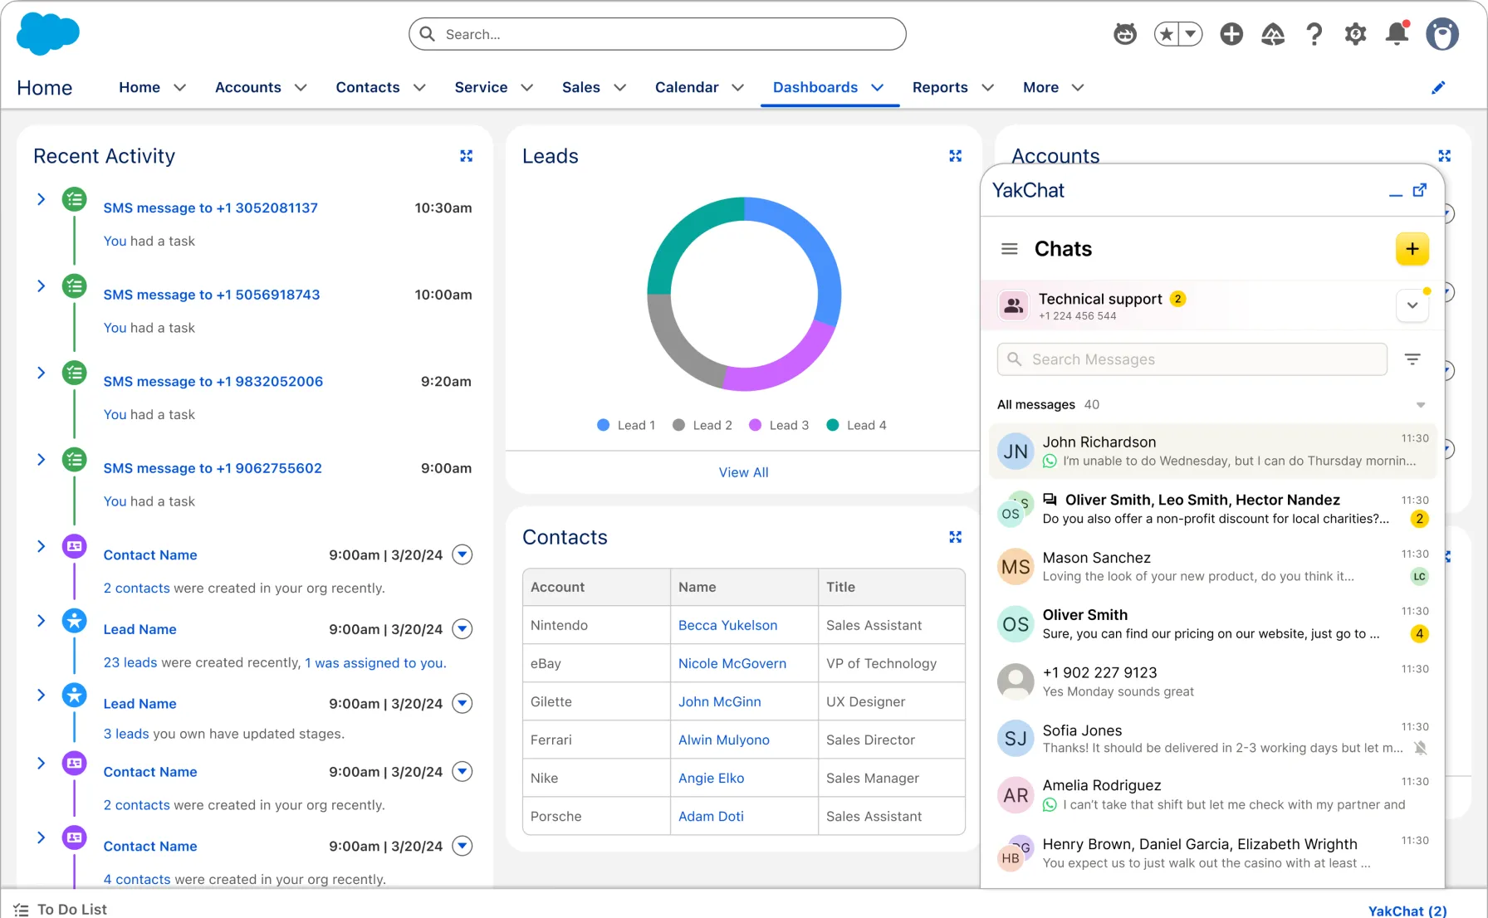Viewport: 1488px width, 918px height.
Task: Start a new chat with yellow plus
Action: (x=1412, y=249)
